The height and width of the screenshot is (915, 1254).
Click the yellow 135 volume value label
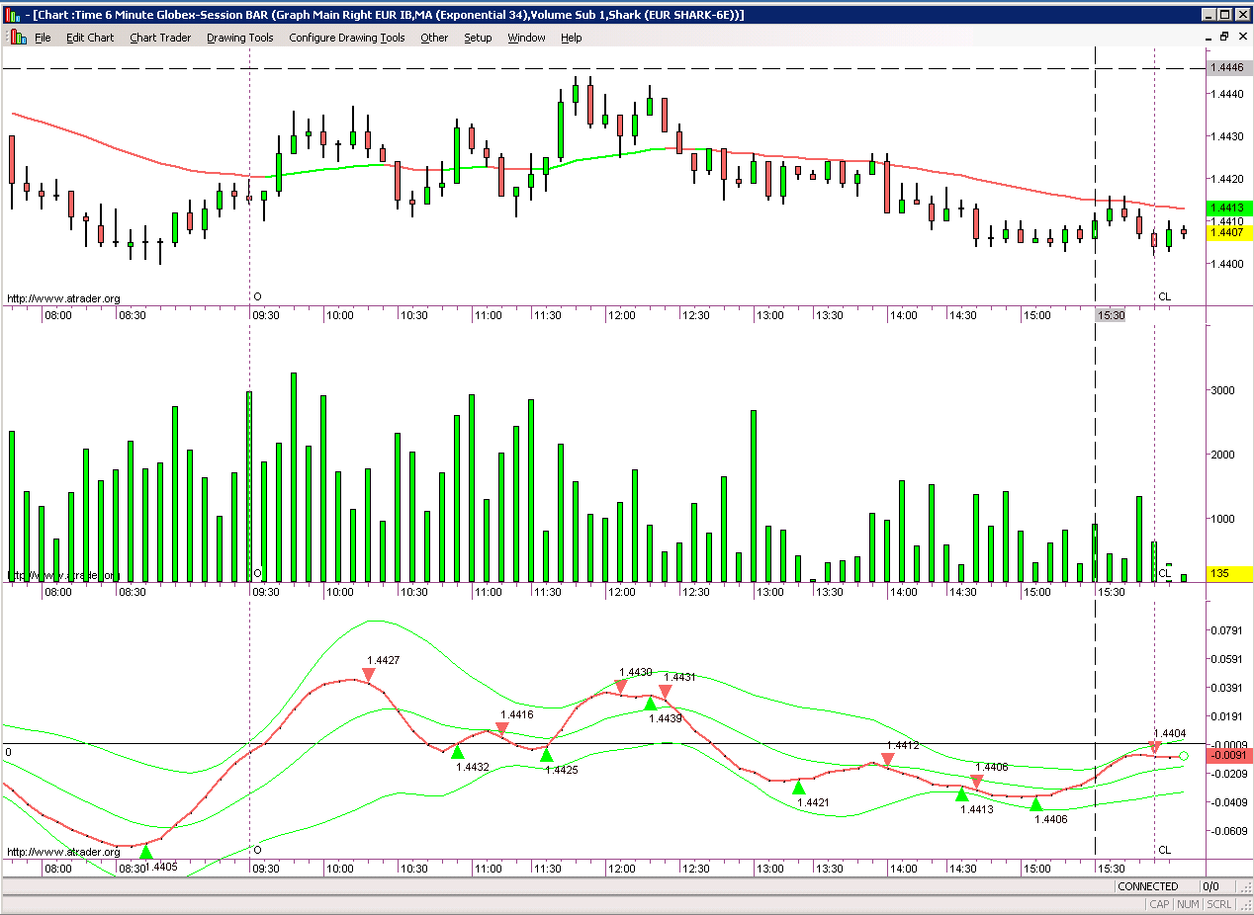(x=1230, y=573)
